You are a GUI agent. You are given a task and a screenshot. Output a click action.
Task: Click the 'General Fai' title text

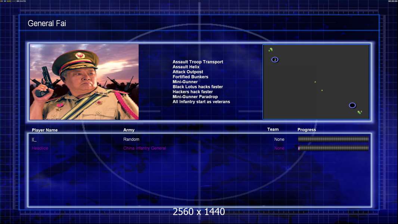tap(47, 24)
